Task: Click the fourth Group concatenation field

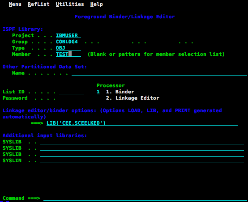Action: (x=210, y=42)
